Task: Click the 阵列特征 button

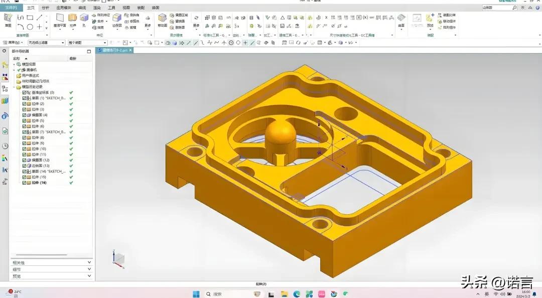Action: pos(100,15)
